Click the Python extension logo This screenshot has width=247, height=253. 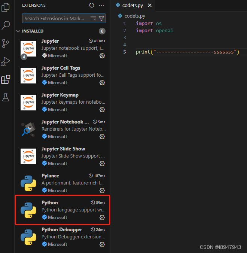(x=28, y=210)
